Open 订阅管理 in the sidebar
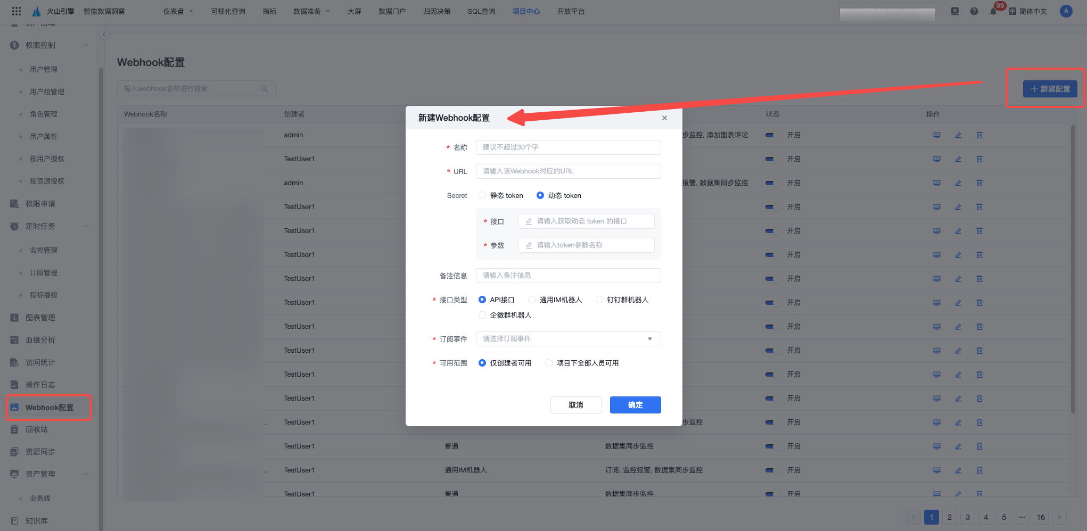Viewport: 1087px width, 531px height. [44, 272]
